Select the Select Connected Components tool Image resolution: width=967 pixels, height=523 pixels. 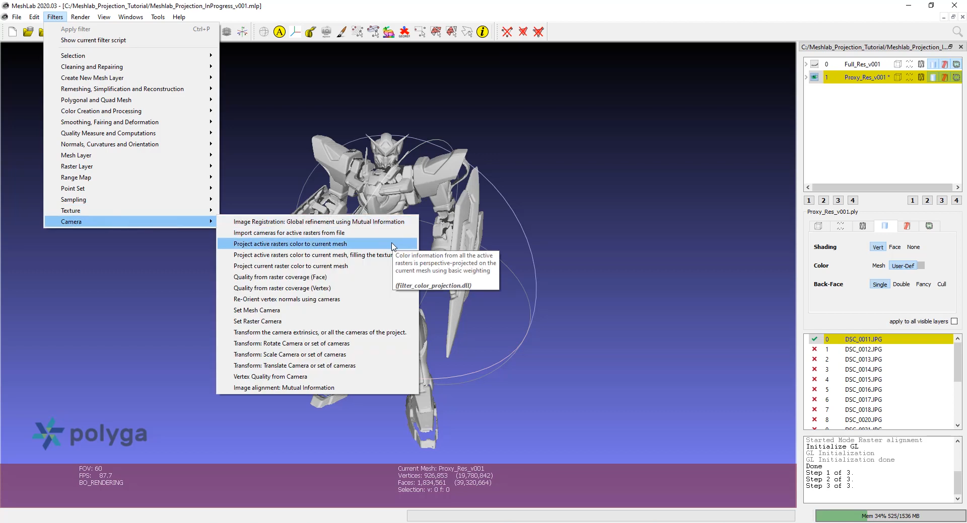pos(451,32)
